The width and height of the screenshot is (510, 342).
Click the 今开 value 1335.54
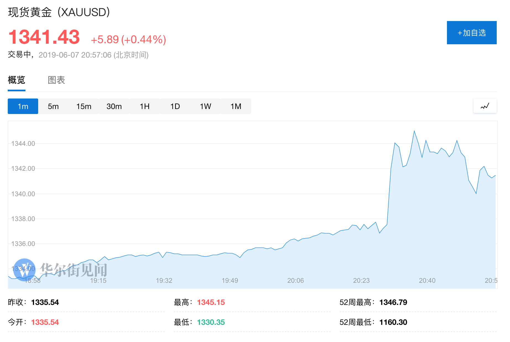point(45,322)
